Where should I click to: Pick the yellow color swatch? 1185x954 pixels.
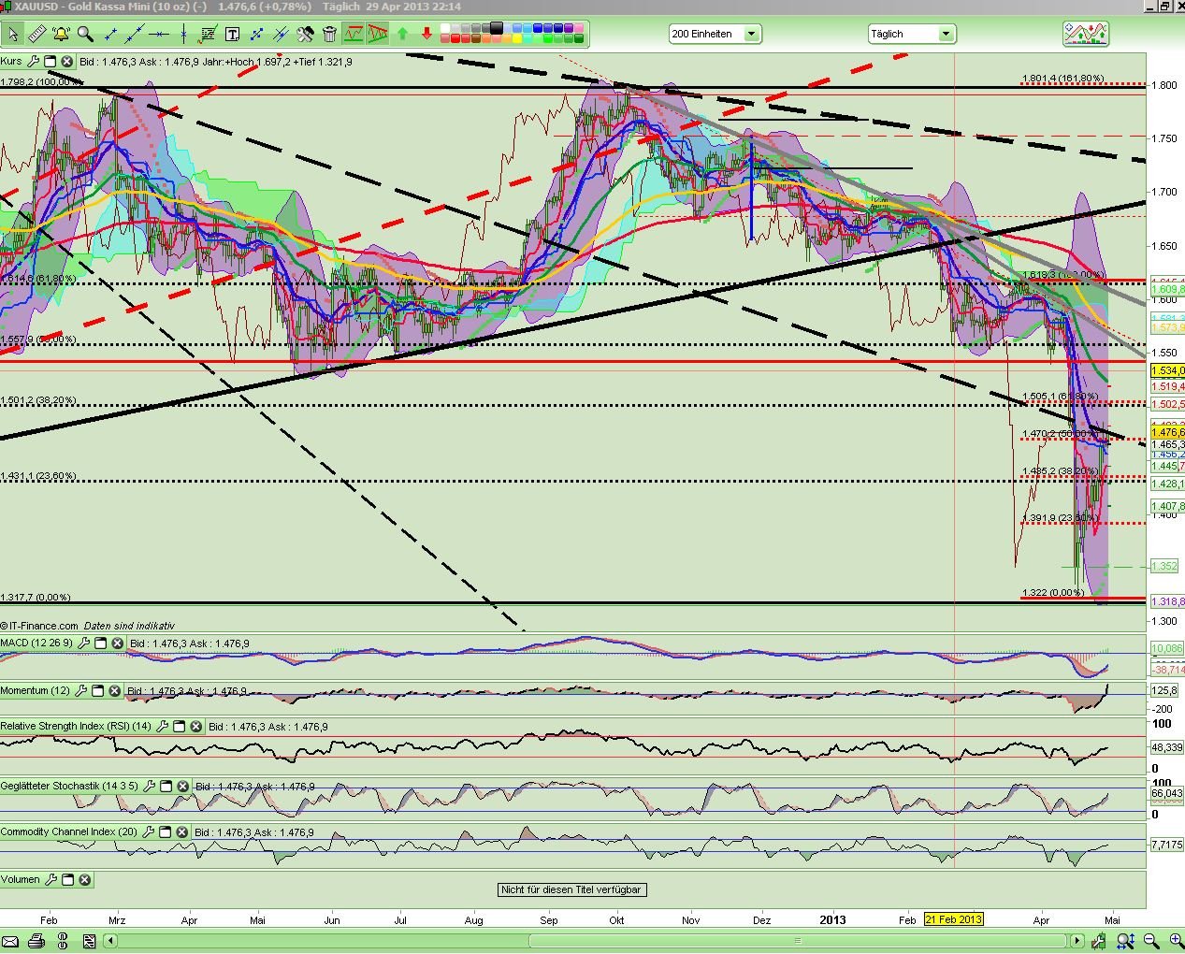pyautogui.click(x=516, y=39)
